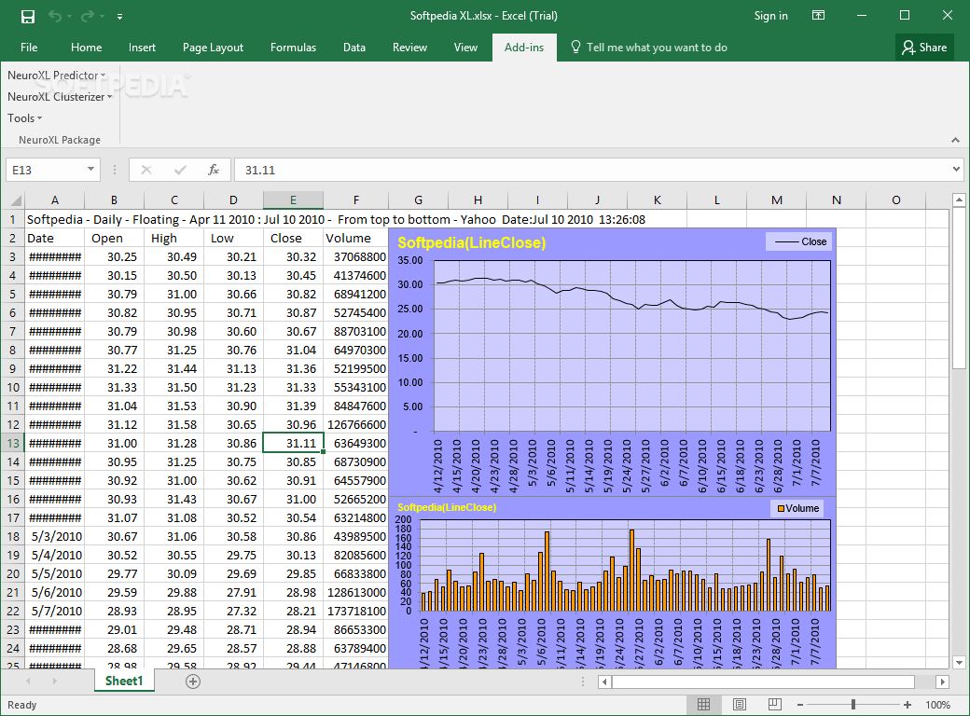Click the zoom in plus button
Viewport: 970px width, 716px height.
tap(908, 705)
